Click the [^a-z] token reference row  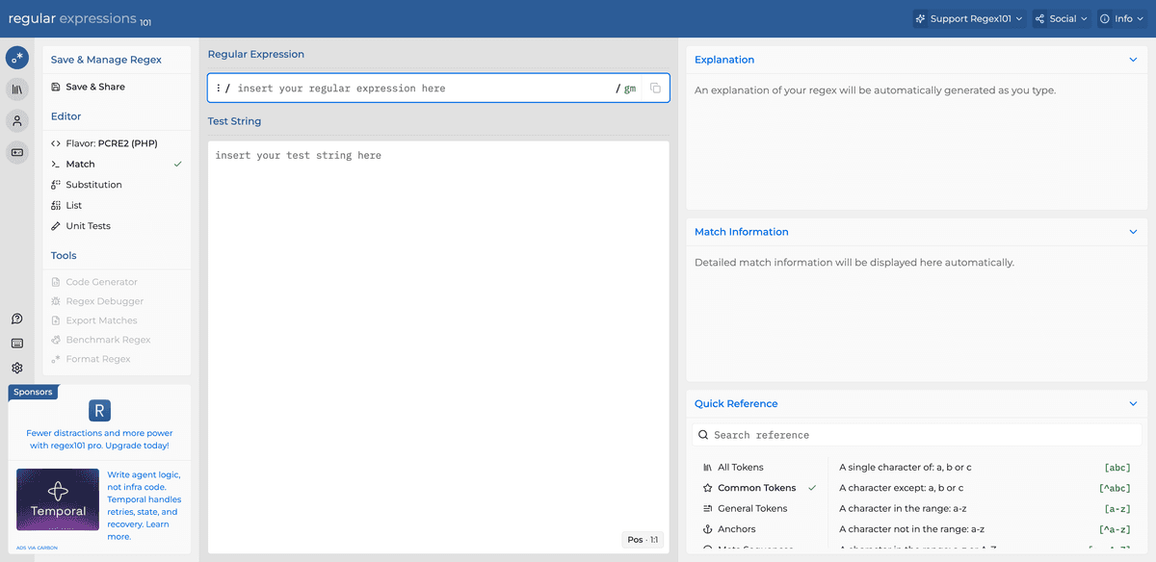985,529
